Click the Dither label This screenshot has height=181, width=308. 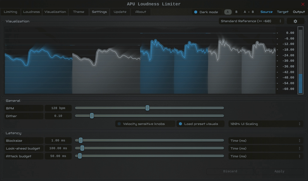24,116
